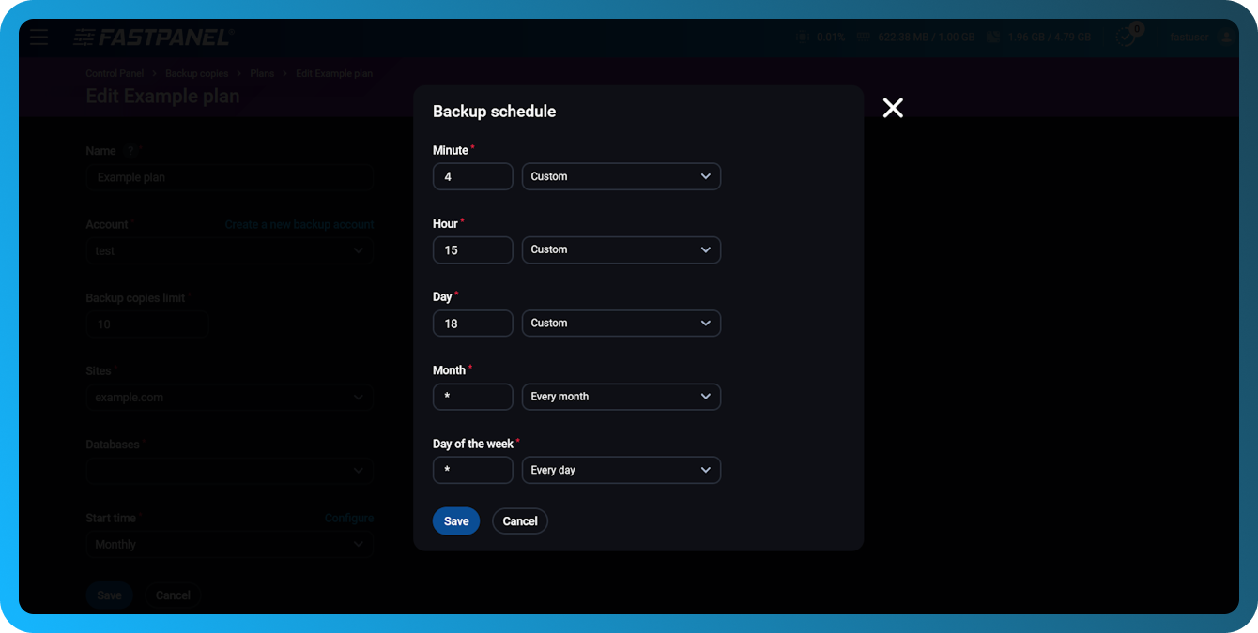
Task: Go to Backup copies via breadcrumb
Action: [197, 73]
